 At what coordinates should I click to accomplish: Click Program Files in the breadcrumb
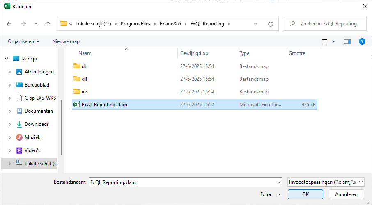pyautogui.click(x=135, y=24)
